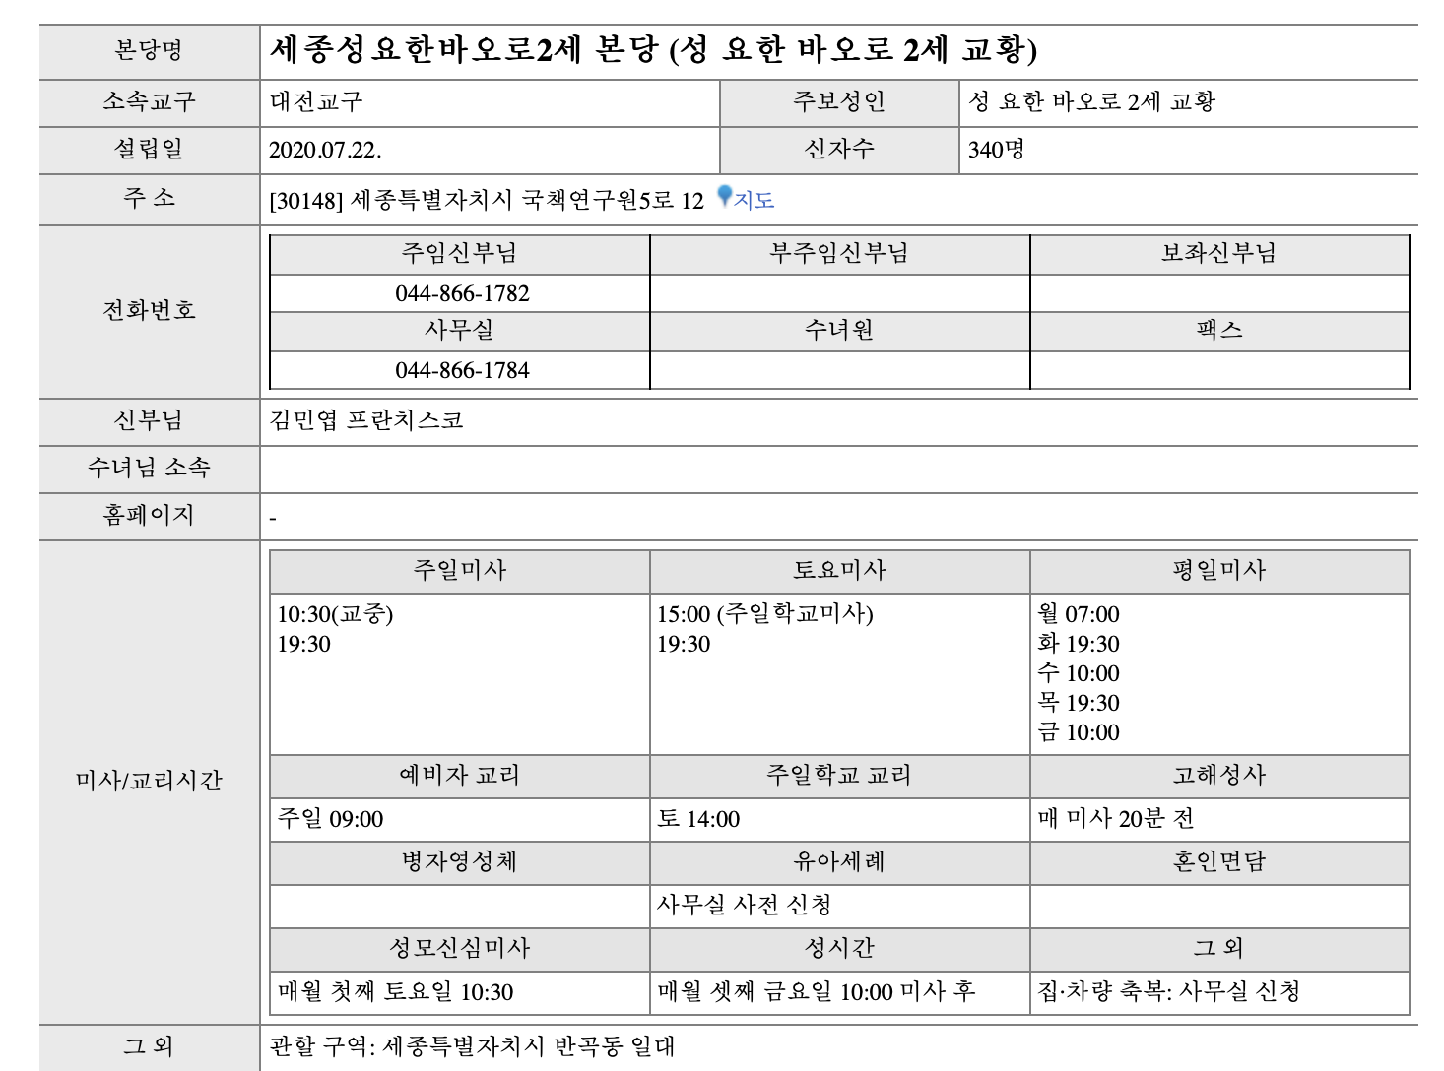Click the 홈페이지 row label
Image resolution: width=1444 pixels, height=1071 pixels.
click(149, 516)
